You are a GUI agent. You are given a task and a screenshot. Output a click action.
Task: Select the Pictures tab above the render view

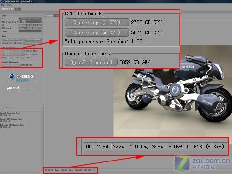pos(49,16)
